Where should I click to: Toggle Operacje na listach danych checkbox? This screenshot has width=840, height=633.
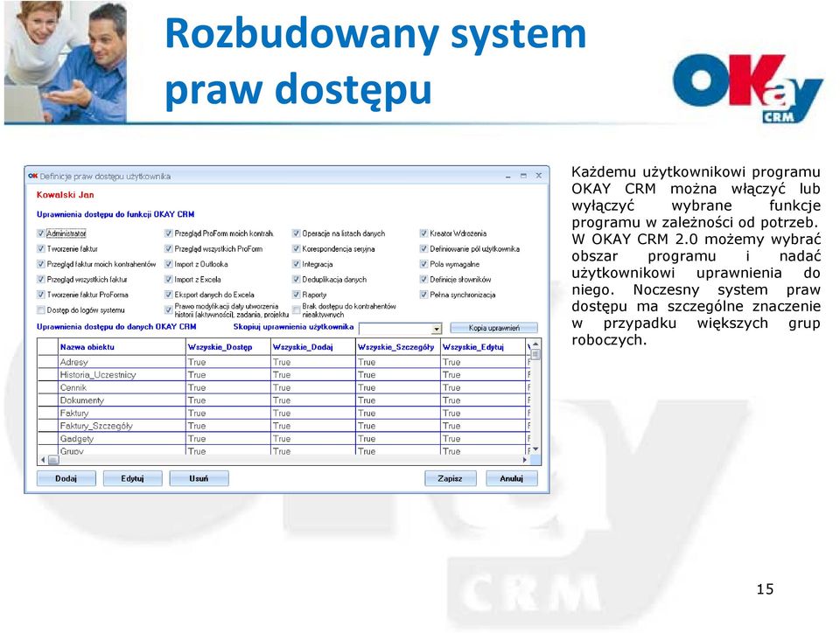[296, 233]
